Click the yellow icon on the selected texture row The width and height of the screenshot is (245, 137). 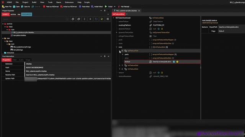pyautogui.click(x=177, y=62)
